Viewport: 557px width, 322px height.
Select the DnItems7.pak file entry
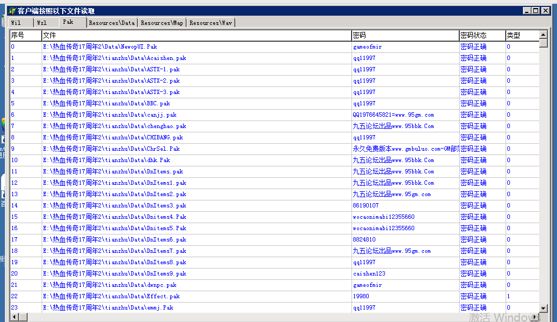pyautogui.click(x=115, y=251)
